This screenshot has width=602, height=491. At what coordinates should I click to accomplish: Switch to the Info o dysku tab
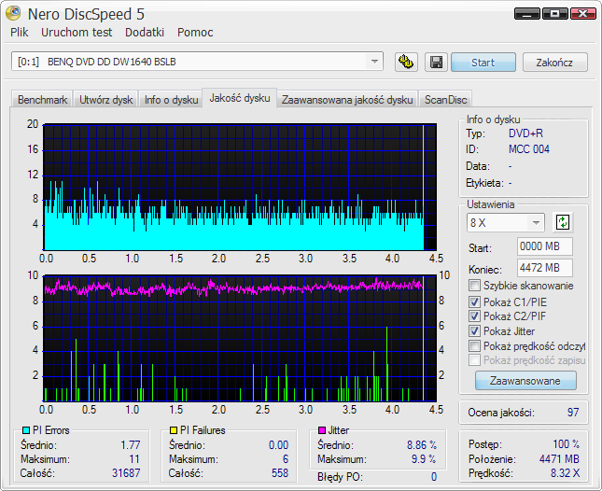171,100
